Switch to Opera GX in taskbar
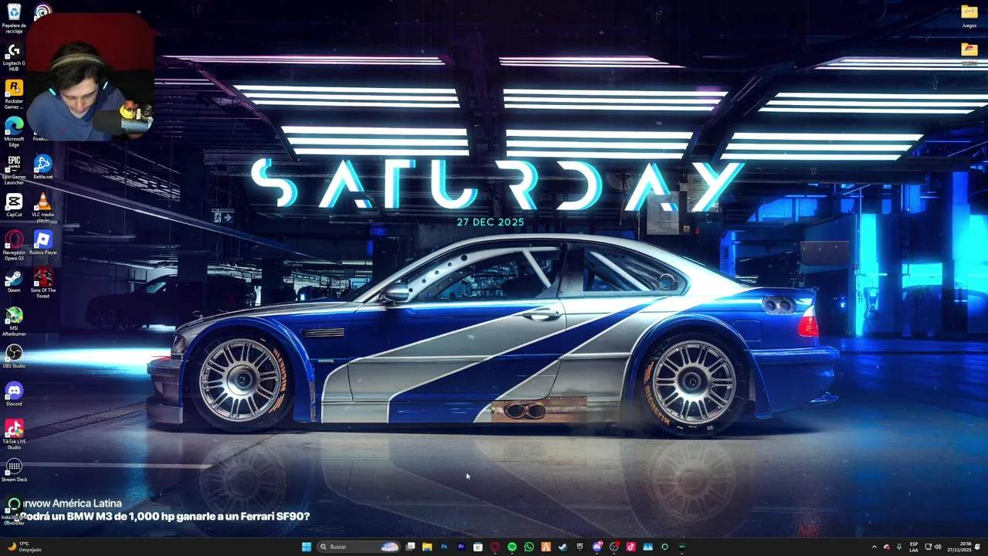 click(x=495, y=547)
